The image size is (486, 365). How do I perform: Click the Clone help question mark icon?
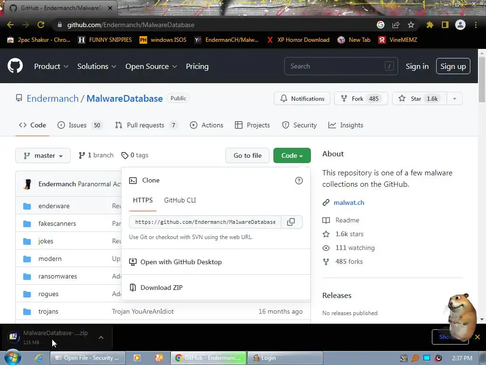pos(299,181)
